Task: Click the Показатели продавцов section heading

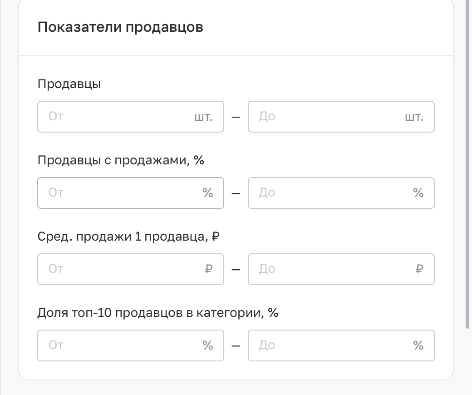Action: 120,27
